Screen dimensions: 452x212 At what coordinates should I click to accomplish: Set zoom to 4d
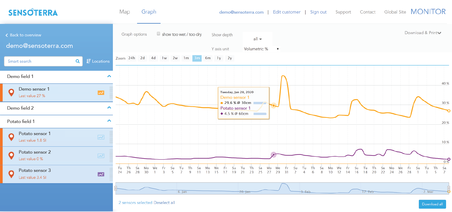coord(153,58)
